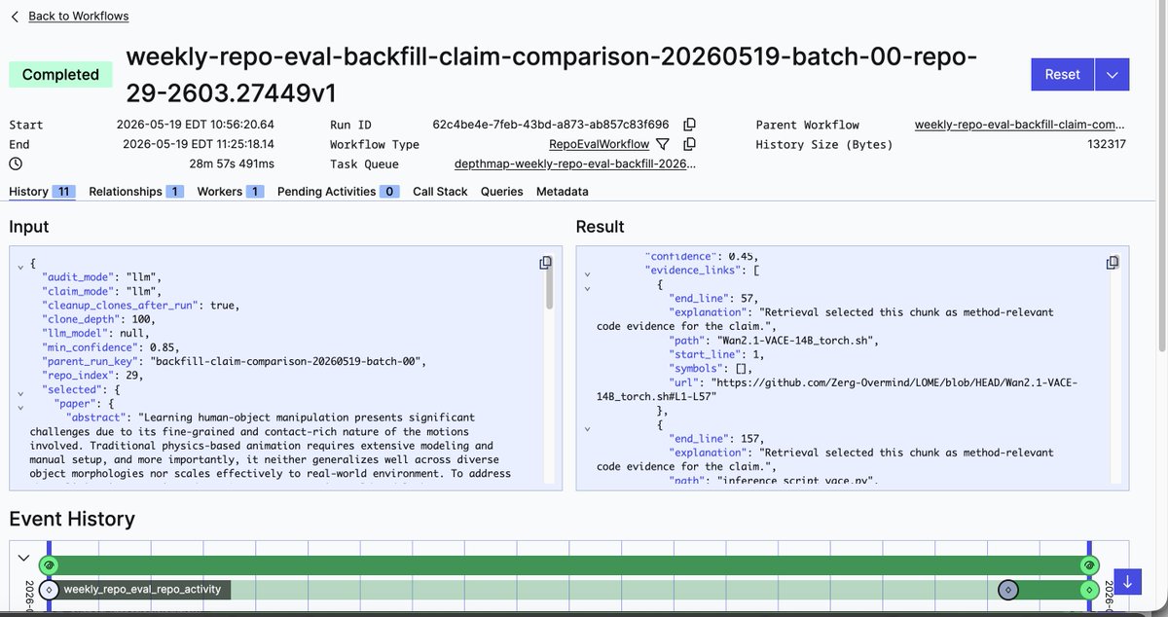Viewport: 1168px width, 617px height.
Task: Click the Pending Activities count badge 0
Action: coord(389,192)
